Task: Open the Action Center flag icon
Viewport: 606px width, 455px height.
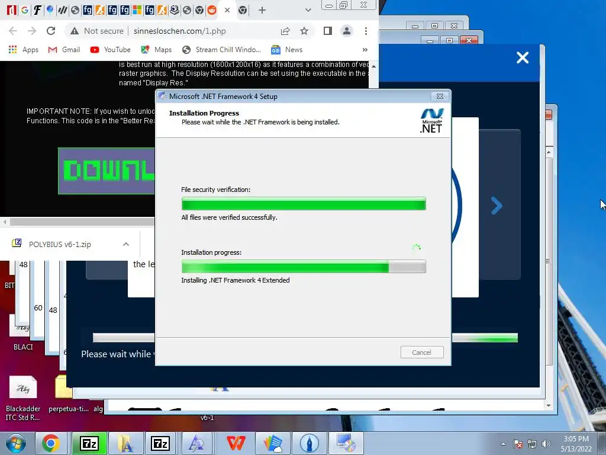Action: (518, 444)
